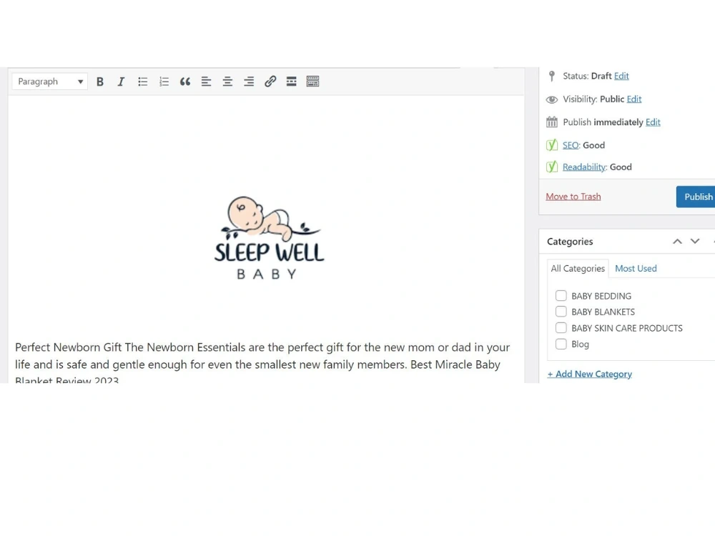
Task: Apply italic formatting
Action: [x=121, y=81]
